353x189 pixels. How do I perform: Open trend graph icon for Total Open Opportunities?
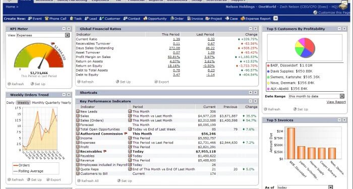[130, 129]
